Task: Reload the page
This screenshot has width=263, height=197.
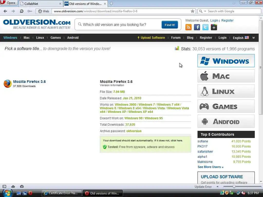Action: (x=22, y=11)
